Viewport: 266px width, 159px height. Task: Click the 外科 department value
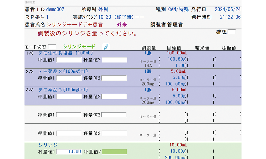click(x=103, y=9)
